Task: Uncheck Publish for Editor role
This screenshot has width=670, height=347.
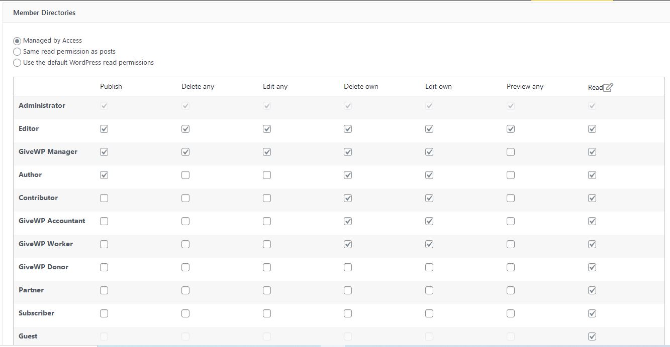Action: [x=104, y=129]
